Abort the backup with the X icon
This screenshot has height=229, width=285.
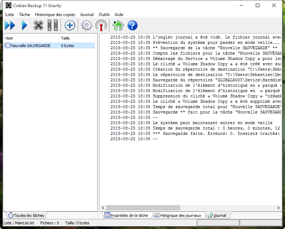click(x=38, y=25)
